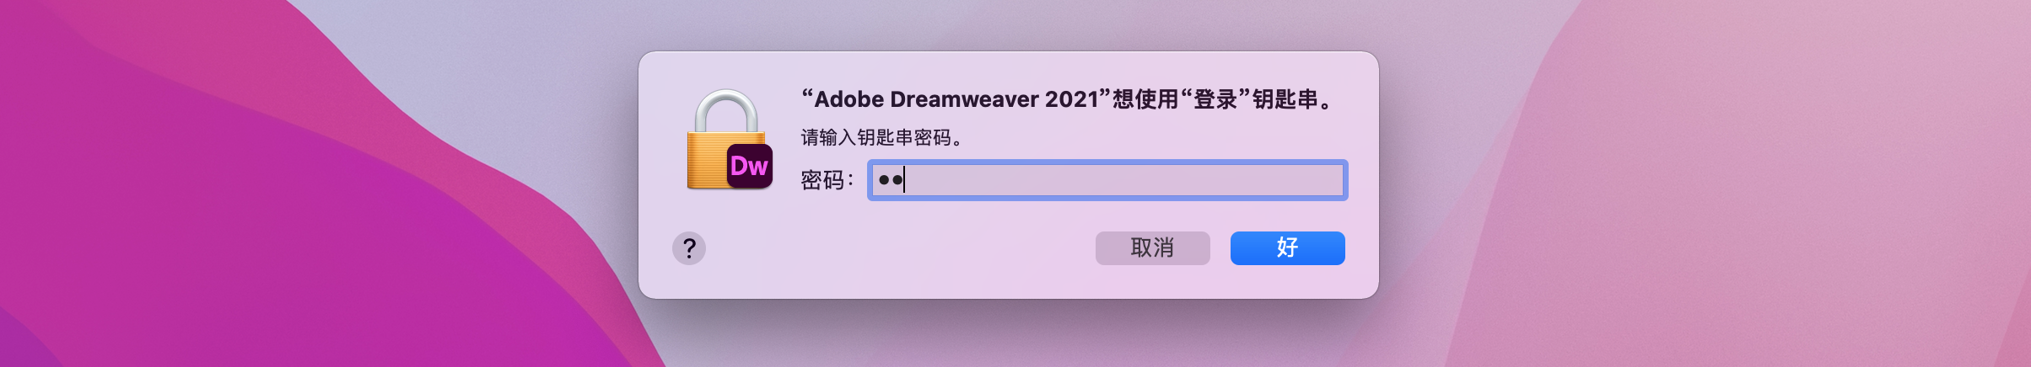This screenshot has height=367, width=2031.
Task: Click the 密码 label beside the field
Action: click(824, 180)
